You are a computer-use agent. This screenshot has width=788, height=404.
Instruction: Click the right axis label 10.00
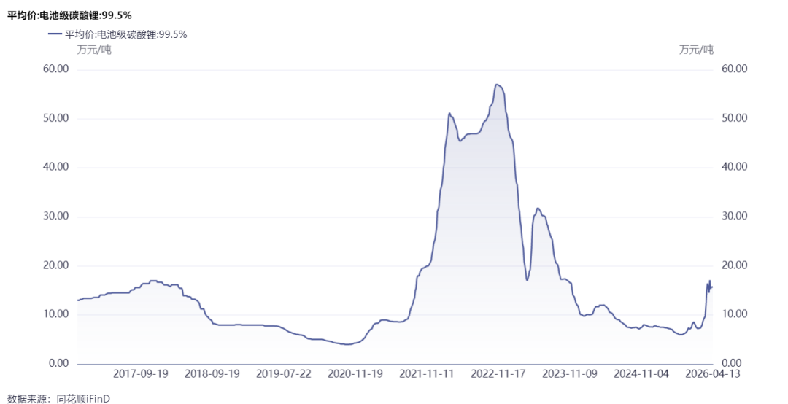[735, 314]
